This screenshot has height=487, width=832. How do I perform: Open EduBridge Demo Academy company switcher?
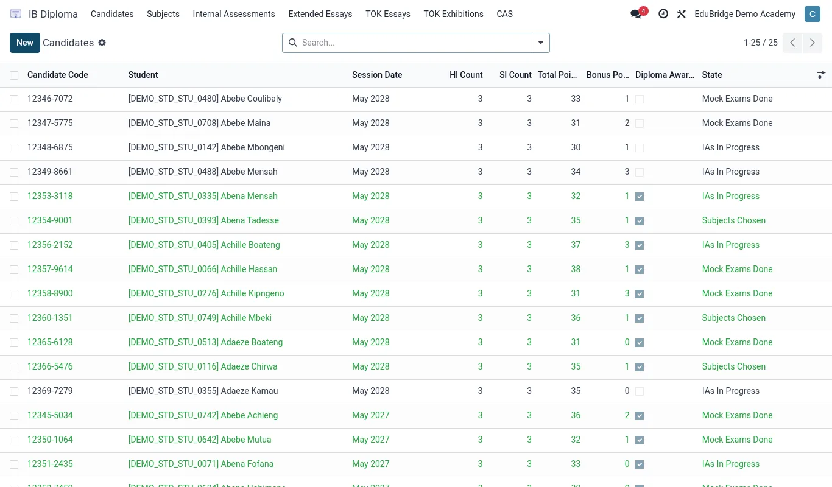click(x=745, y=14)
